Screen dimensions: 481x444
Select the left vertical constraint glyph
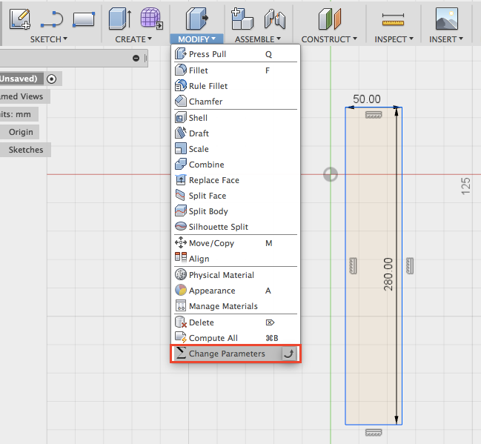click(353, 265)
